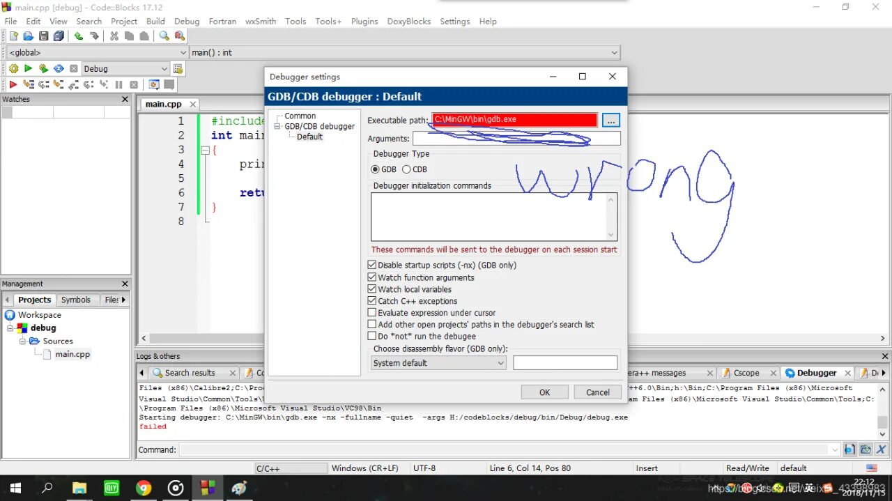Switch to the Symbols tab
892x501 pixels.
pyautogui.click(x=76, y=300)
